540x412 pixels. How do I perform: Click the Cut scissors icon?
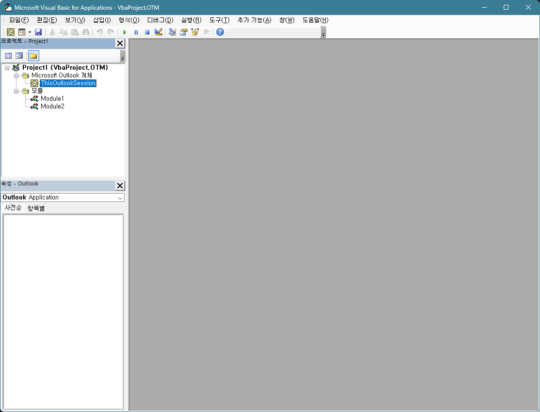[52, 32]
